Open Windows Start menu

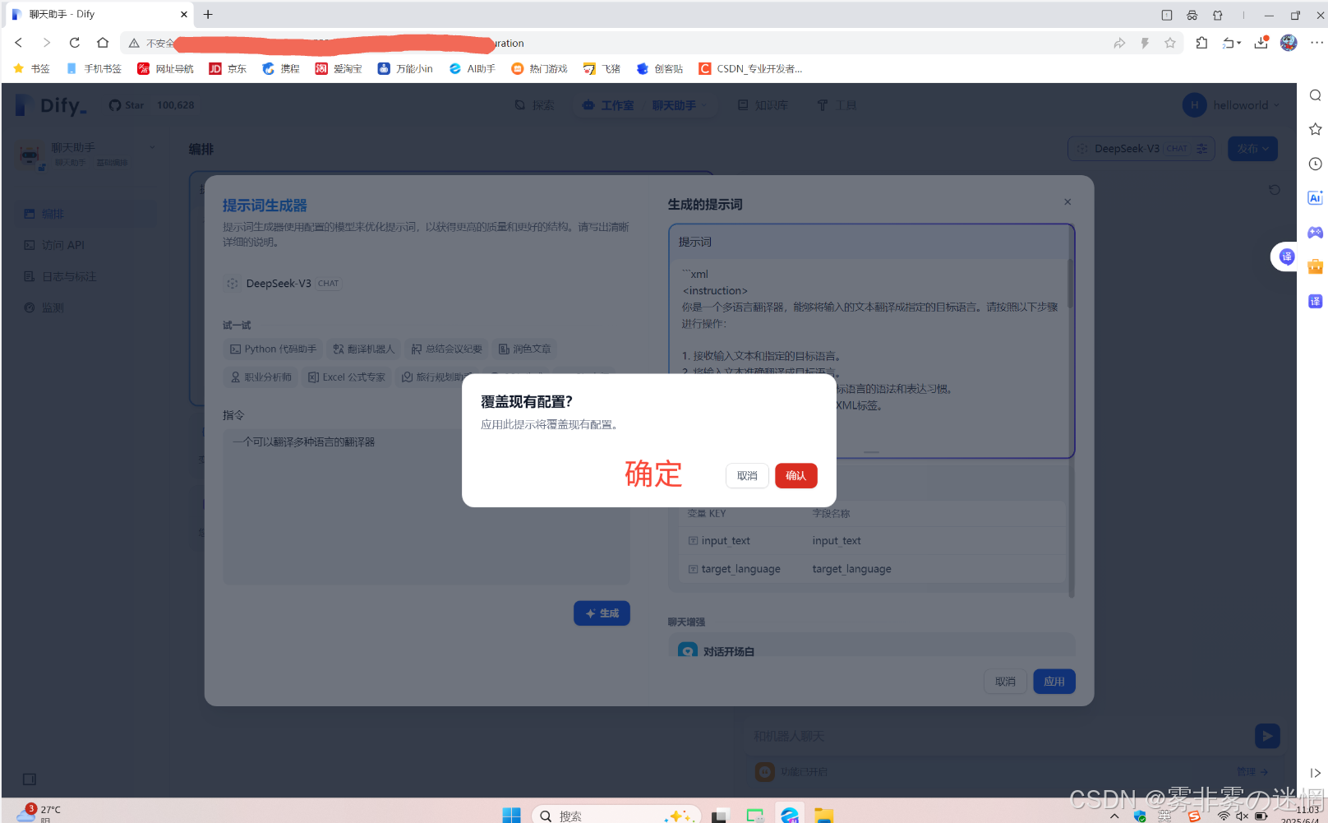(x=511, y=815)
